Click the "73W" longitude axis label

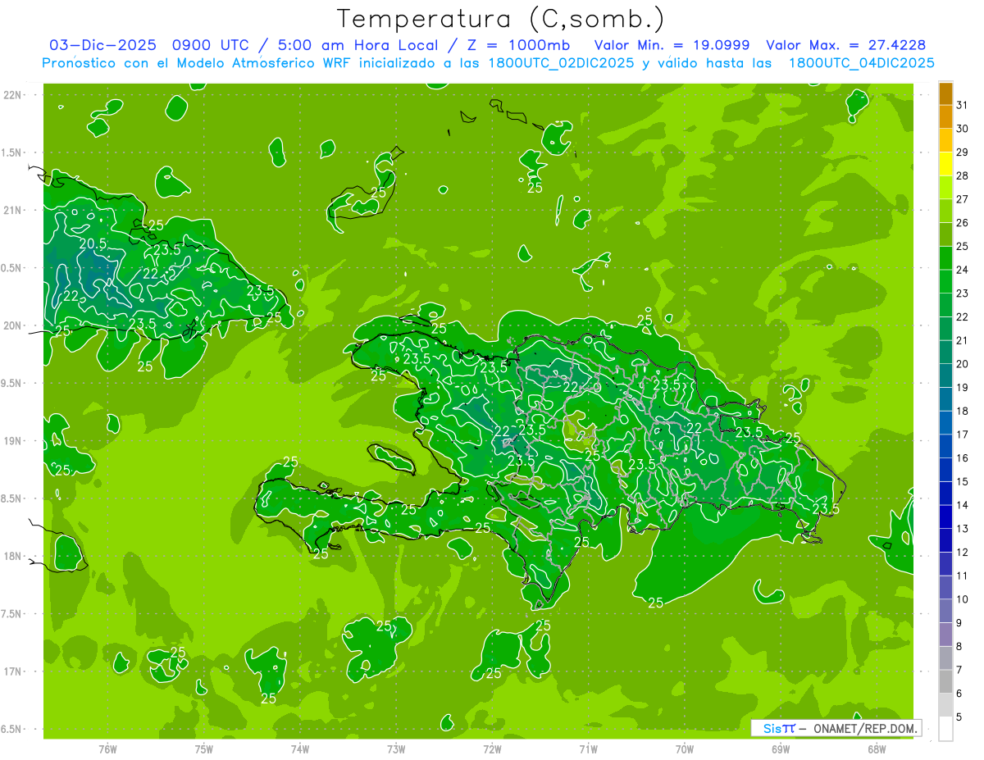click(x=396, y=749)
